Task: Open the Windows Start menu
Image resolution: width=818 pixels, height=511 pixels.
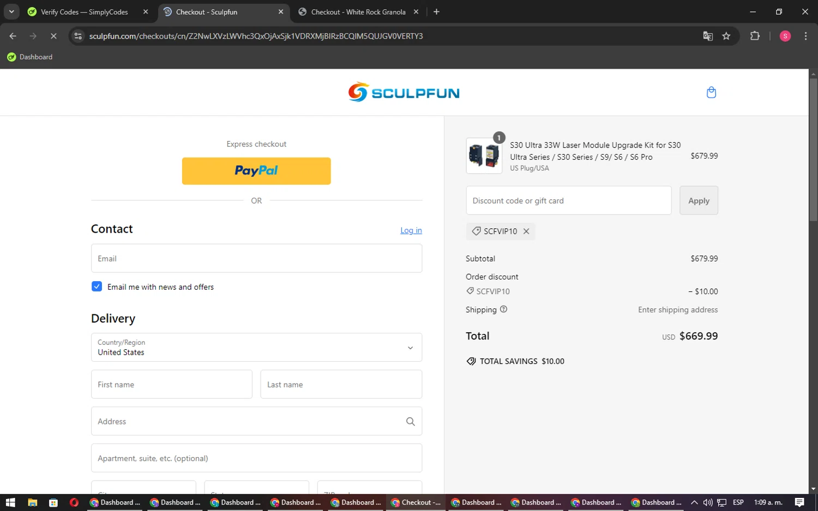Action: point(10,503)
